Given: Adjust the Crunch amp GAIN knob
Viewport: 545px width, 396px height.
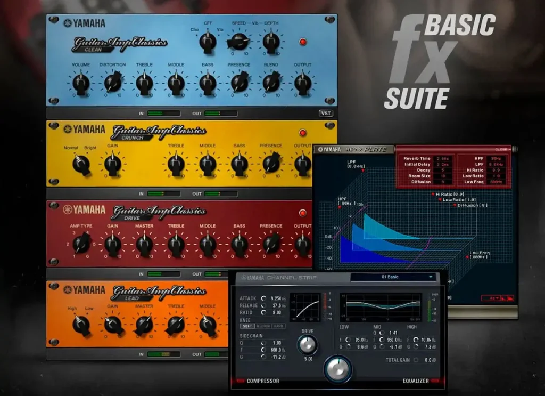Looking at the screenshot, I should (x=113, y=164).
